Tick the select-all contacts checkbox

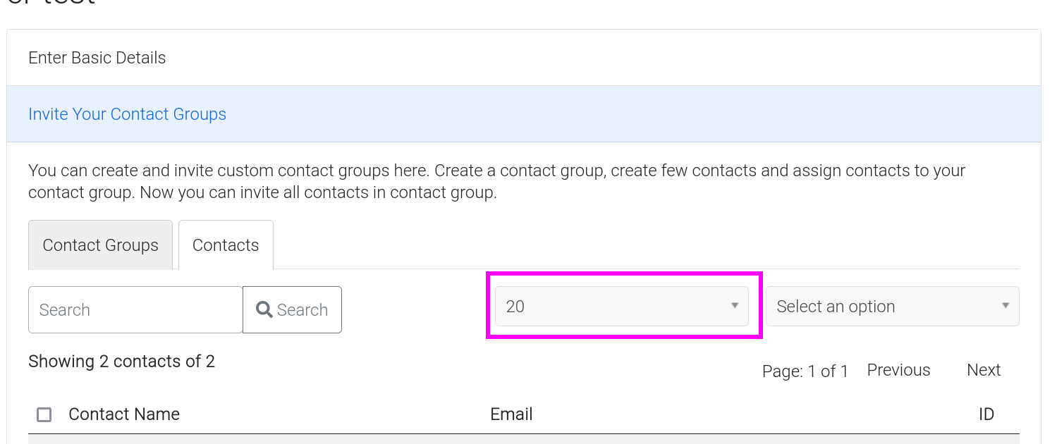pyautogui.click(x=44, y=414)
